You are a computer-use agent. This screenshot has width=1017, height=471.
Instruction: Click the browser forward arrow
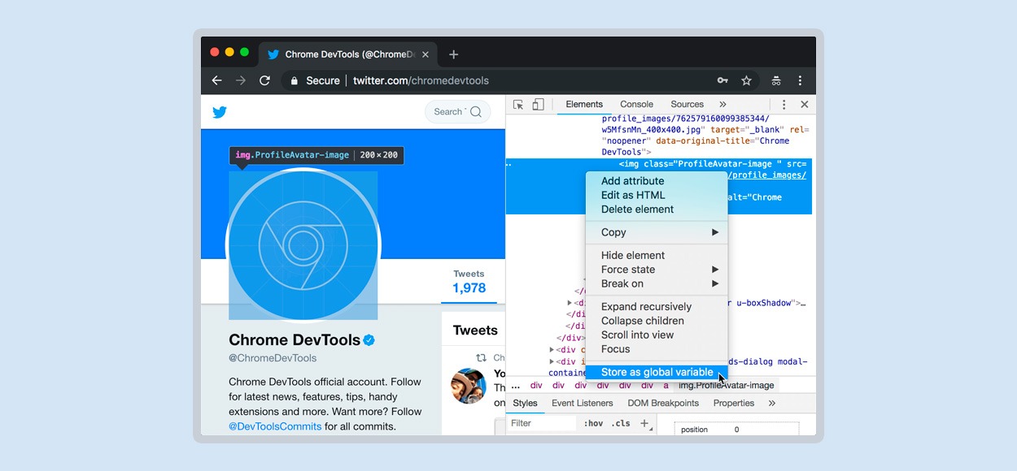pyautogui.click(x=241, y=80)
